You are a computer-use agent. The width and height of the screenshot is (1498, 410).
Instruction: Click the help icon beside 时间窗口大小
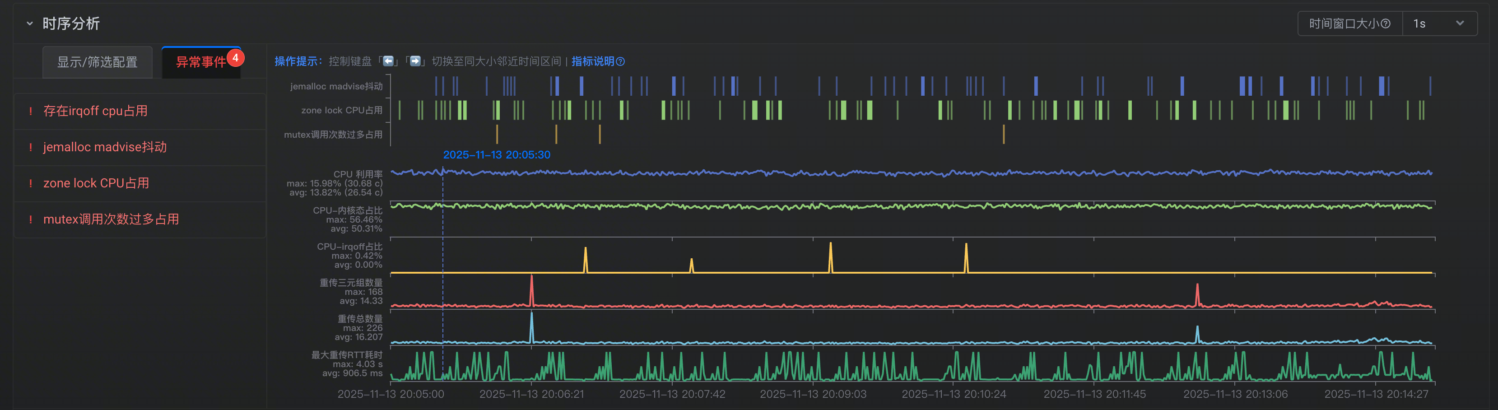[x=1385, y=24]
